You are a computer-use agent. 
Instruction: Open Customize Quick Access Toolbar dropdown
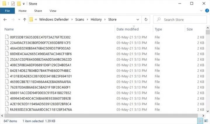click(x=23, y=4)
